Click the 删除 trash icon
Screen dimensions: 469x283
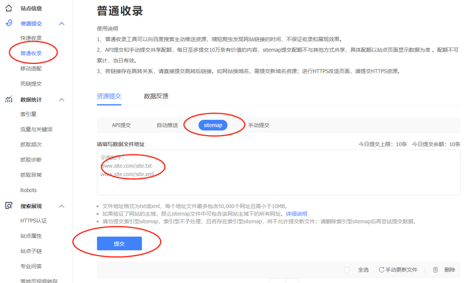[x=436, y=270]
